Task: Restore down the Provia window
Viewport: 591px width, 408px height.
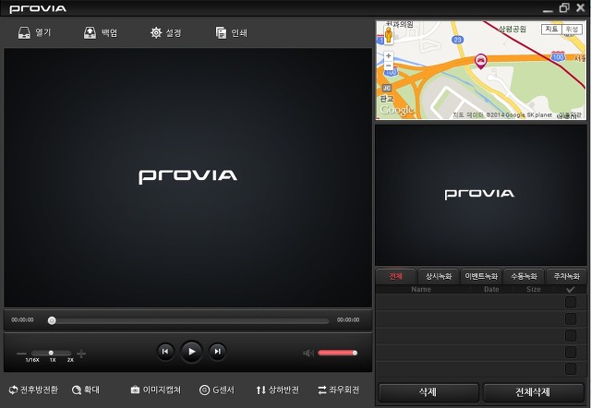Action: point(564,7)
